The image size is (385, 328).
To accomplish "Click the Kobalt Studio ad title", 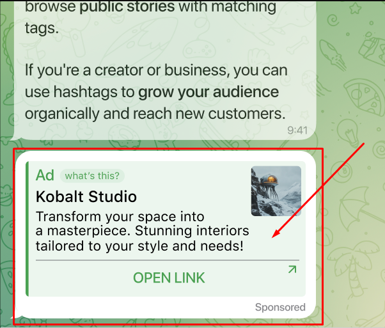I will (x=86, y=197).
